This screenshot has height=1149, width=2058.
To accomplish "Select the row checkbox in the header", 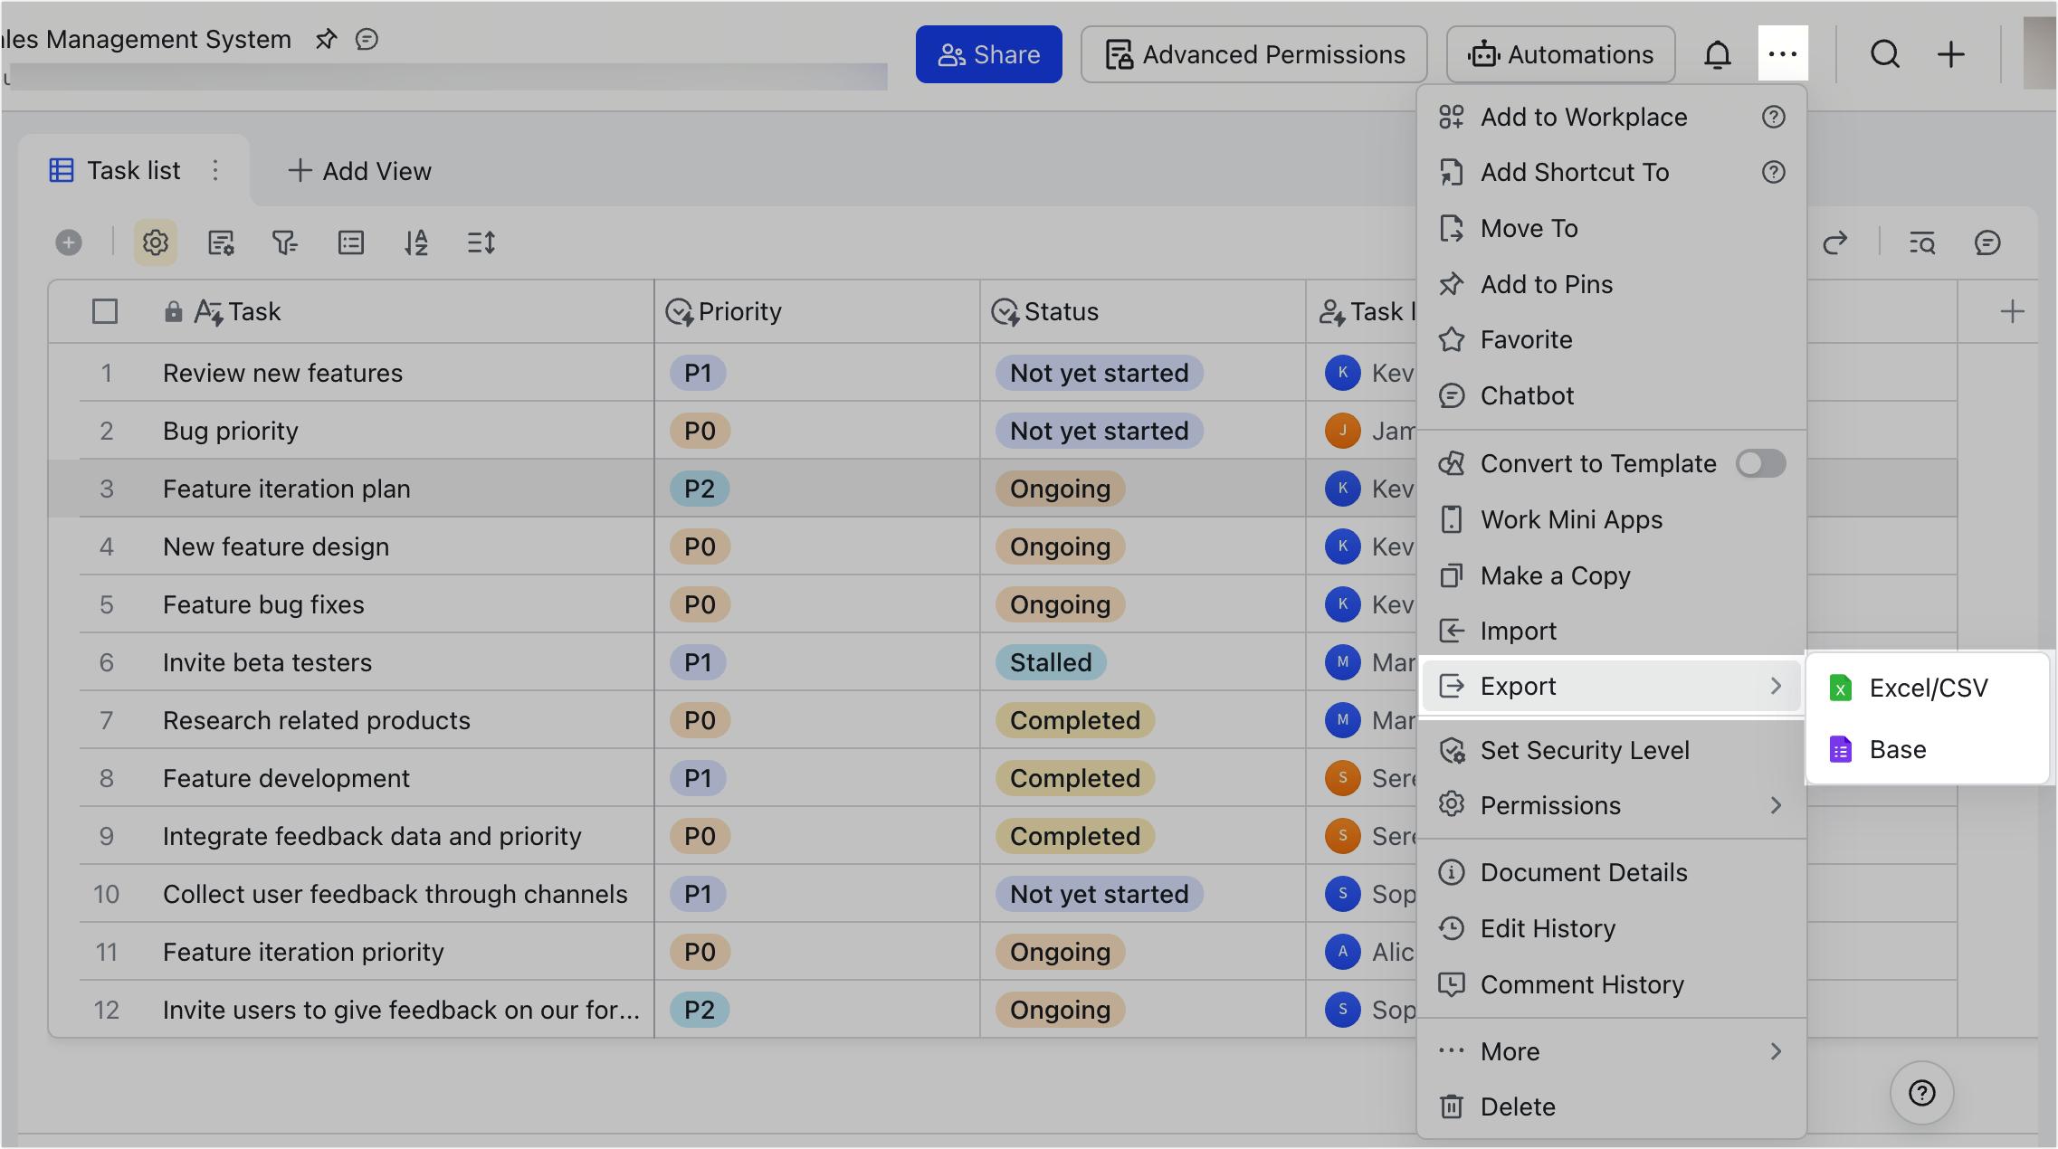I will tap(105, 310).
